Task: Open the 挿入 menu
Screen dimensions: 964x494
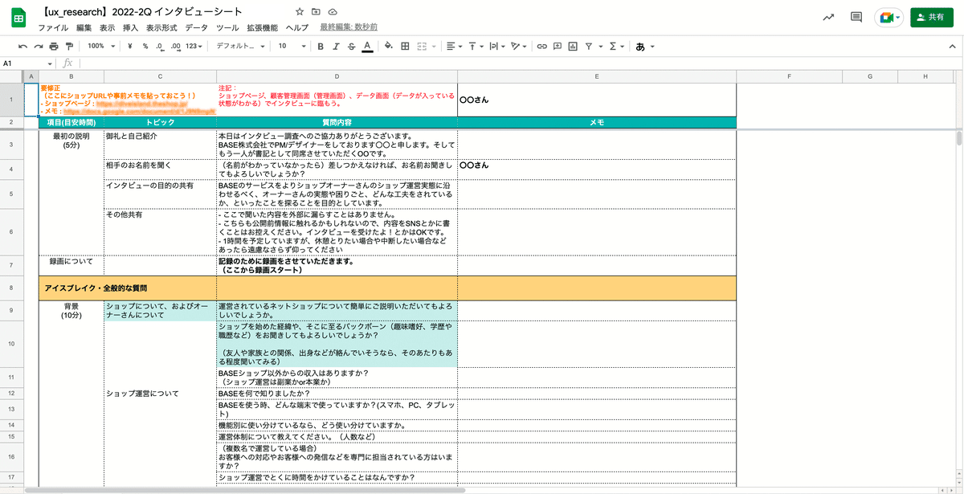Action: [130, 27]
